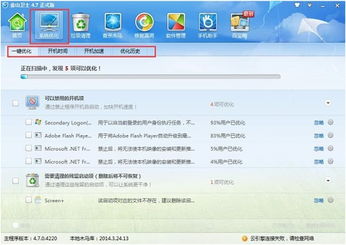This screenshot has width=346, height=245.
Task: Click the 83%用户已优化 text
Action: pyautogui.click(x=227, y=136)
